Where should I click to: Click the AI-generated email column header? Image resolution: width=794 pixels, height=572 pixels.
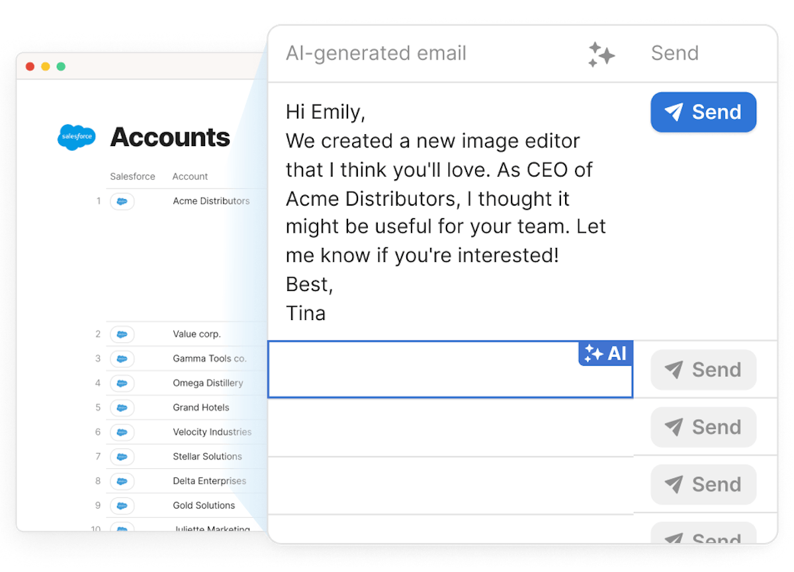[376, 54]
